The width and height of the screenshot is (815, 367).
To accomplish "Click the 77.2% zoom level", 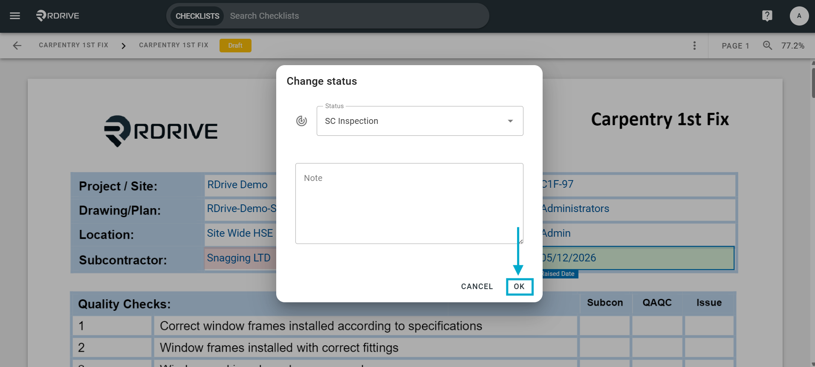I will [792, 46].
